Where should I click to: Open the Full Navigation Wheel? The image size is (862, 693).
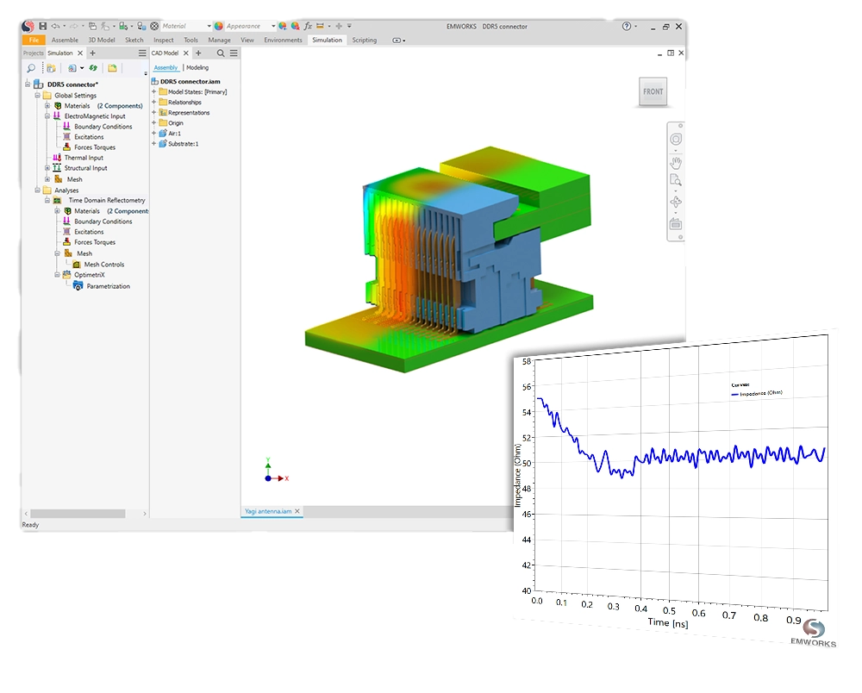(x=676, y=139)
